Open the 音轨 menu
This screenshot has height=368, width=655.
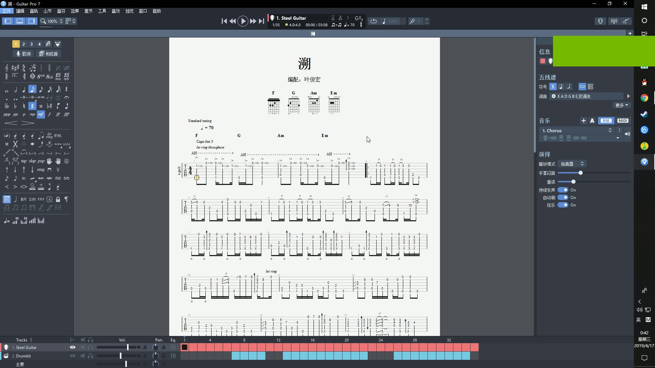coord(34,11)
